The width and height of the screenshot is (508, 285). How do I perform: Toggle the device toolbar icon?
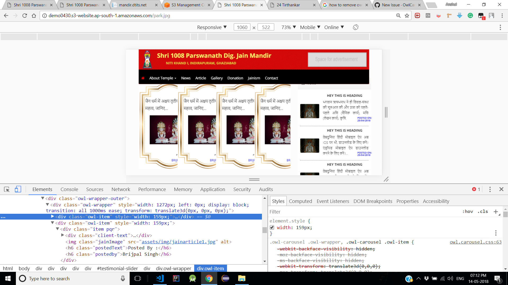click(x=18, y=189)
